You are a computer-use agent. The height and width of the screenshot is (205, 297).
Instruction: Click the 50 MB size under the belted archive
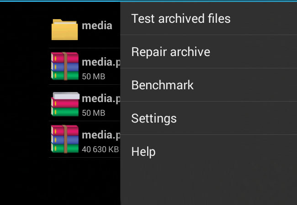[x=93, y=77]
